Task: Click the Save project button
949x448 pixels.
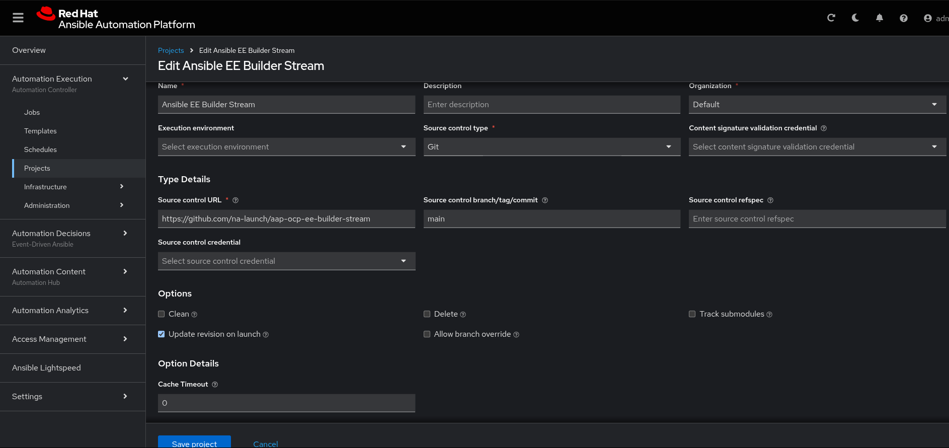Action: [x=194, y=442]
